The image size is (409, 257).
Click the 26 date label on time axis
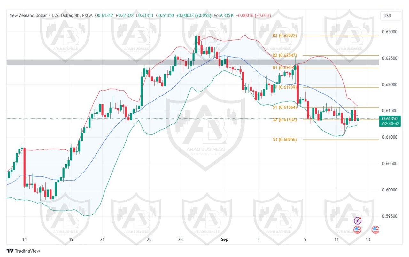[x=149, y=239]
